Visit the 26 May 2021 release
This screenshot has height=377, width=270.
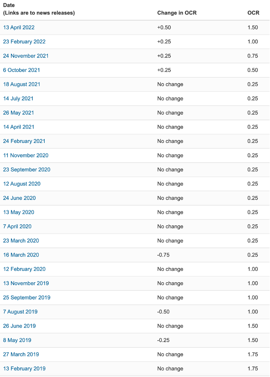[18, 113]
